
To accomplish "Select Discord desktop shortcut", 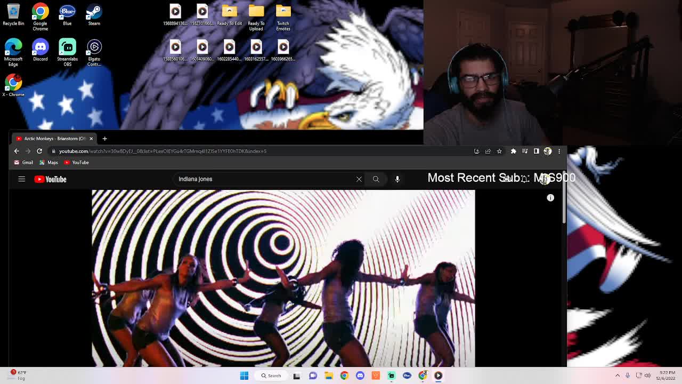I will pyautogui.click(x=40, y=50).
